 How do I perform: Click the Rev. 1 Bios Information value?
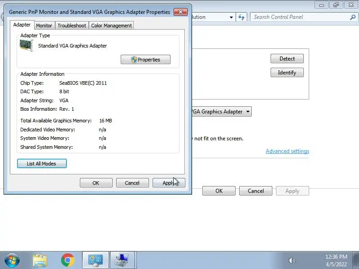pyautogui.click(x=66, y=109)
